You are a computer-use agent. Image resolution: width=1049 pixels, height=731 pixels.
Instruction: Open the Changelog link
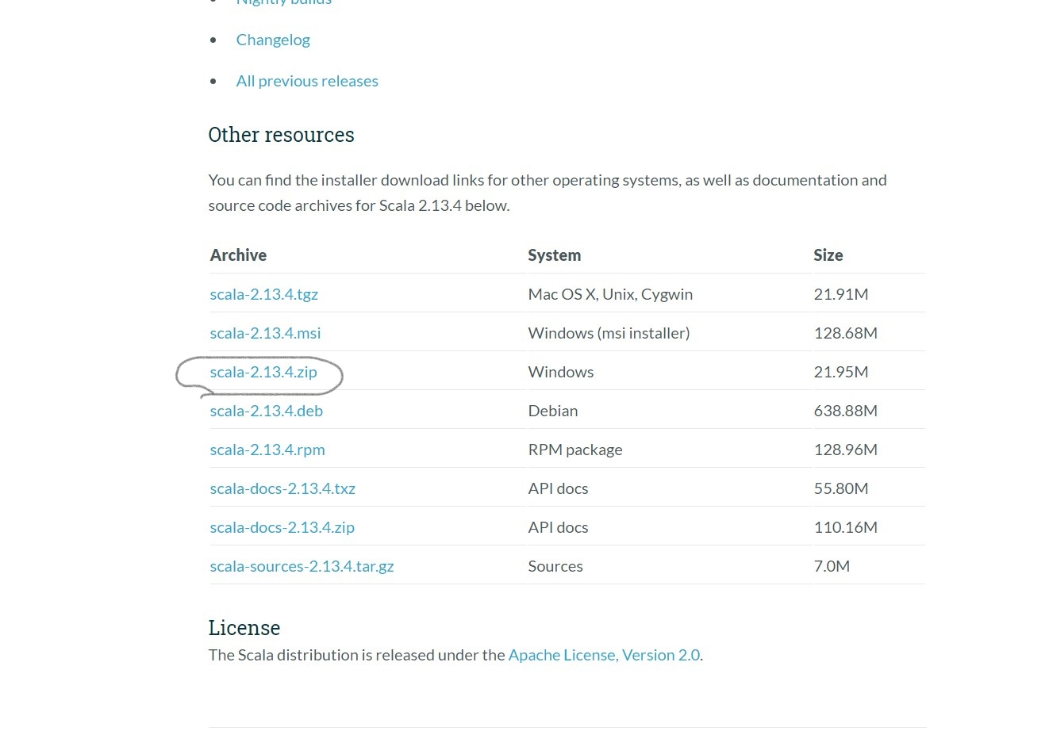(273, 40)
